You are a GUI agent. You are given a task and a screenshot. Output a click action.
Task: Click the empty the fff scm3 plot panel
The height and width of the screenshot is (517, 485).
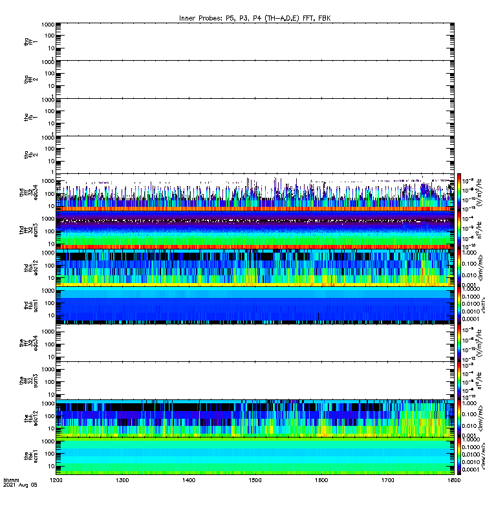pos(255,381)
